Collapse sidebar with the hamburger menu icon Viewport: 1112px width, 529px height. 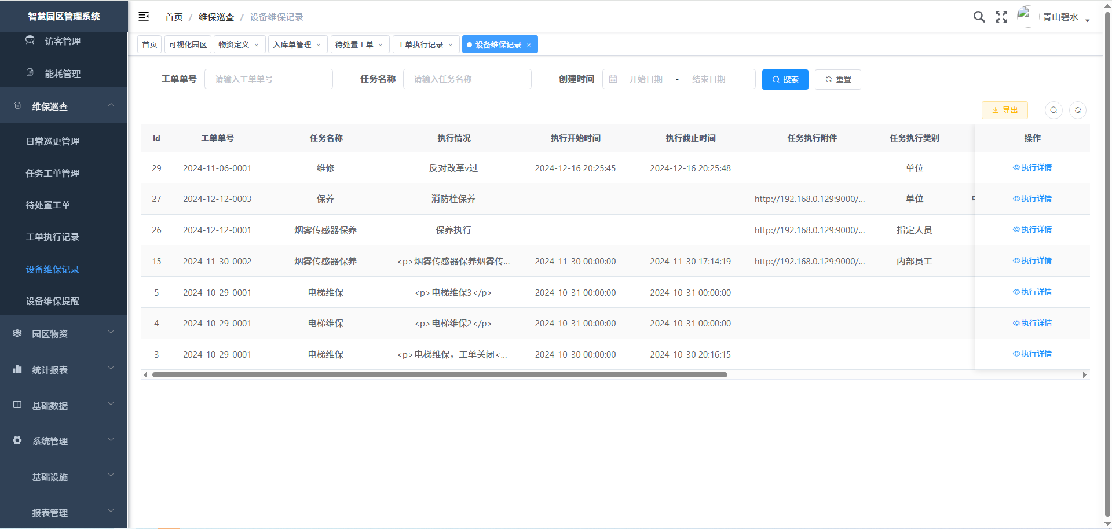point(144,17)
